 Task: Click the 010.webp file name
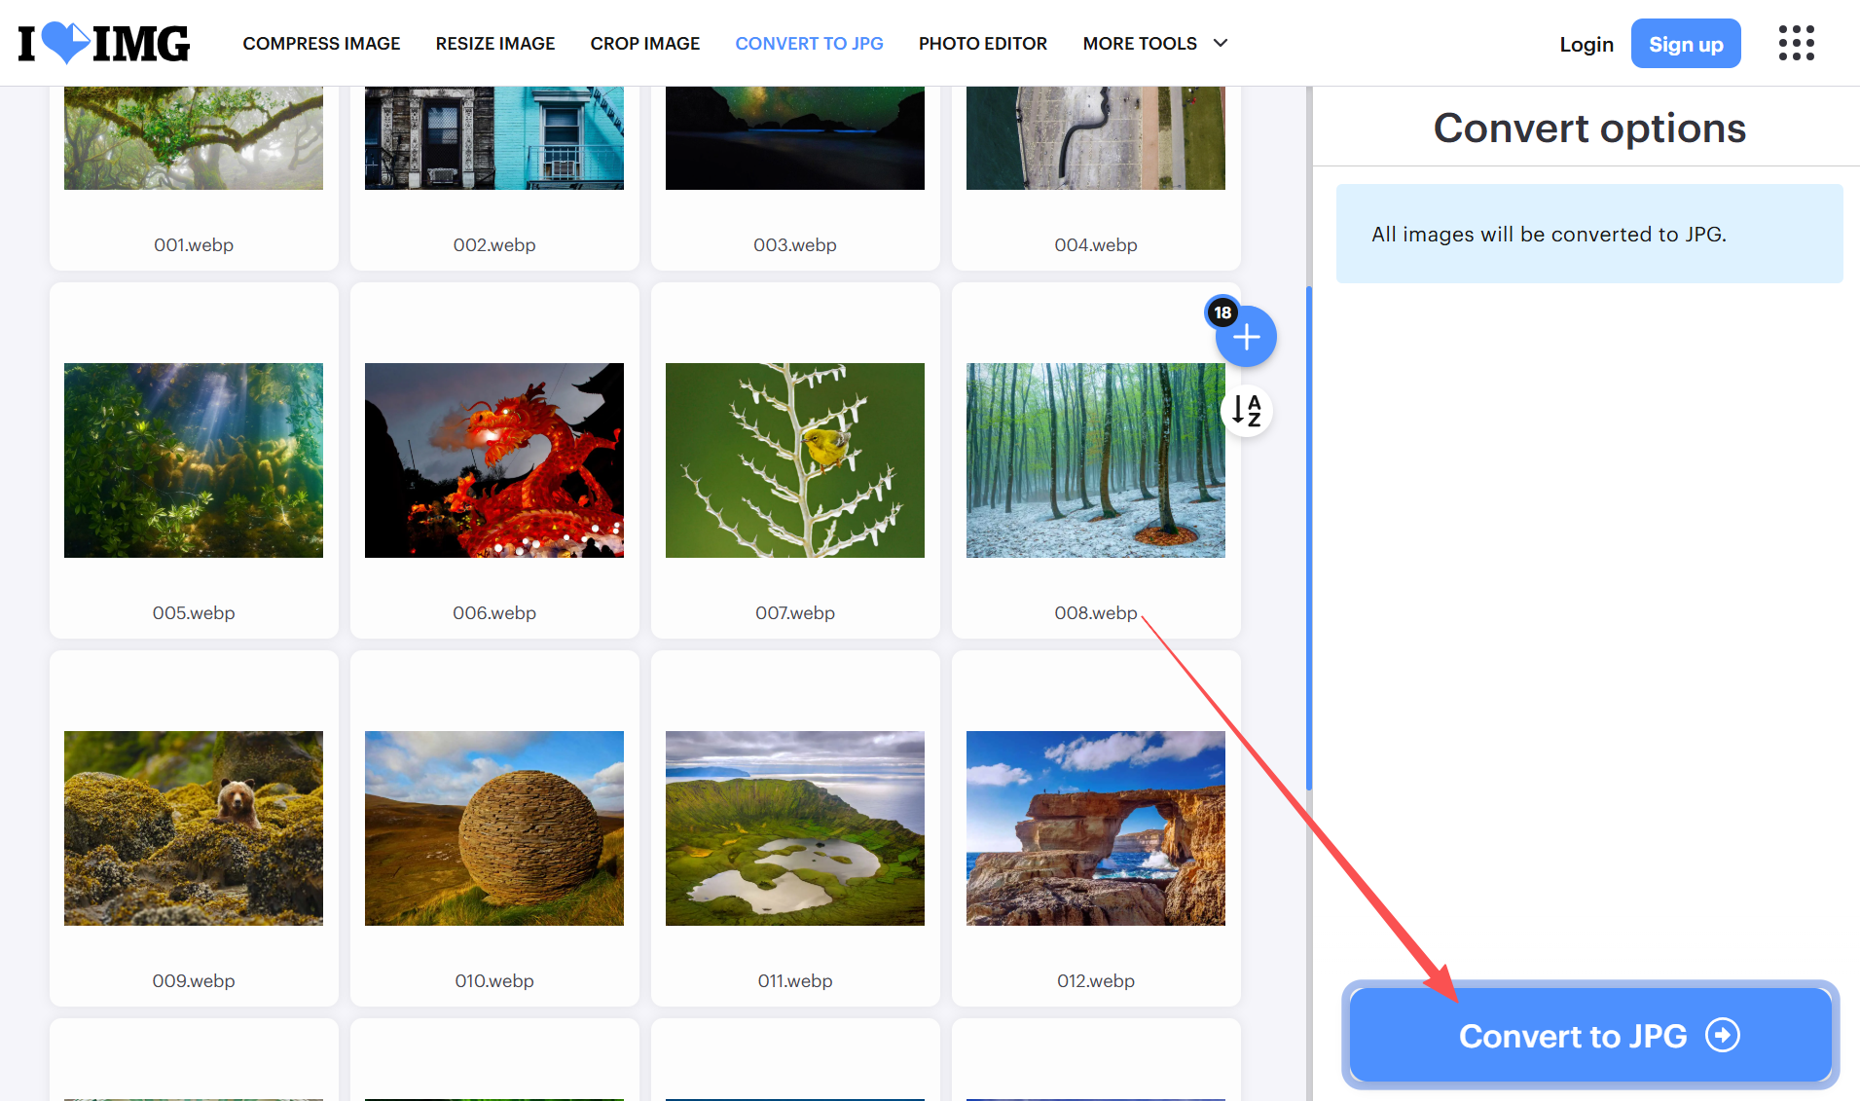[x=494, y=981]
